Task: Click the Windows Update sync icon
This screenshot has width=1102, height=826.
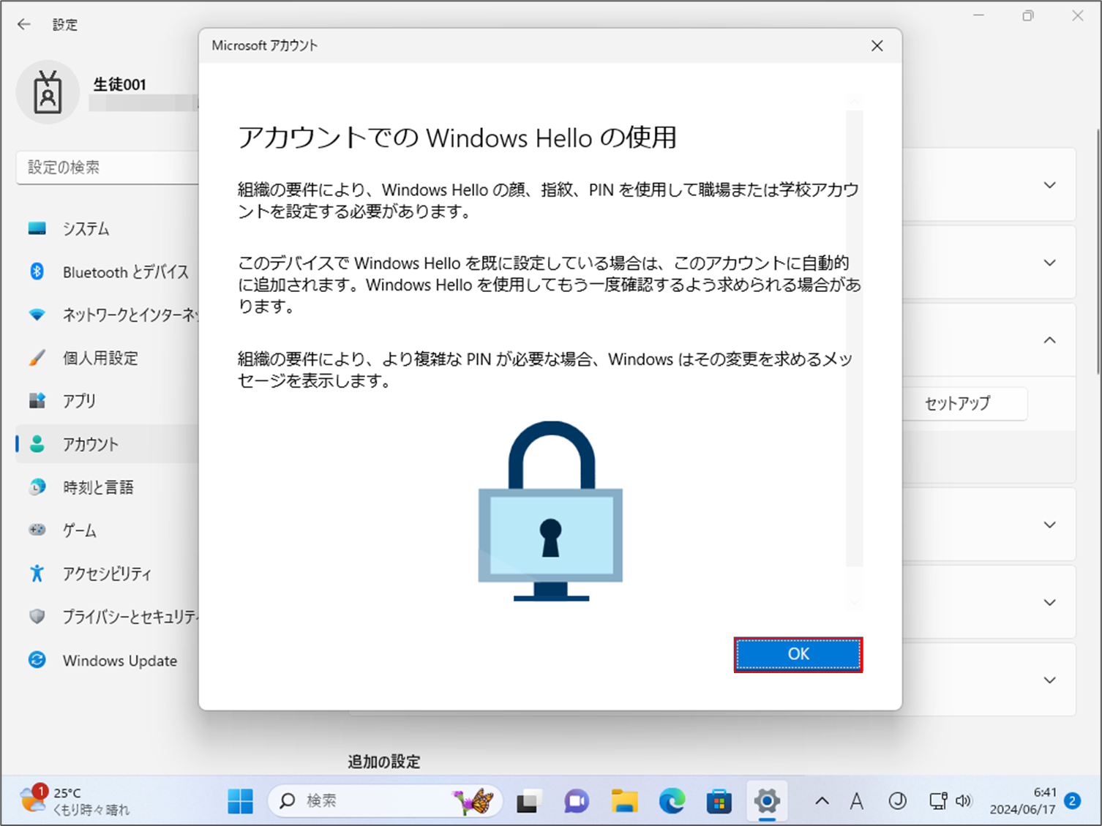Action: coord(37,660)
